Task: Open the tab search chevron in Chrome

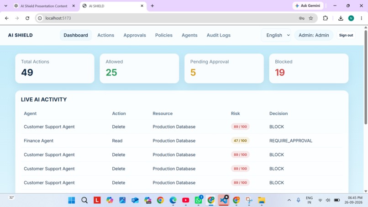Action: point(6,6)
